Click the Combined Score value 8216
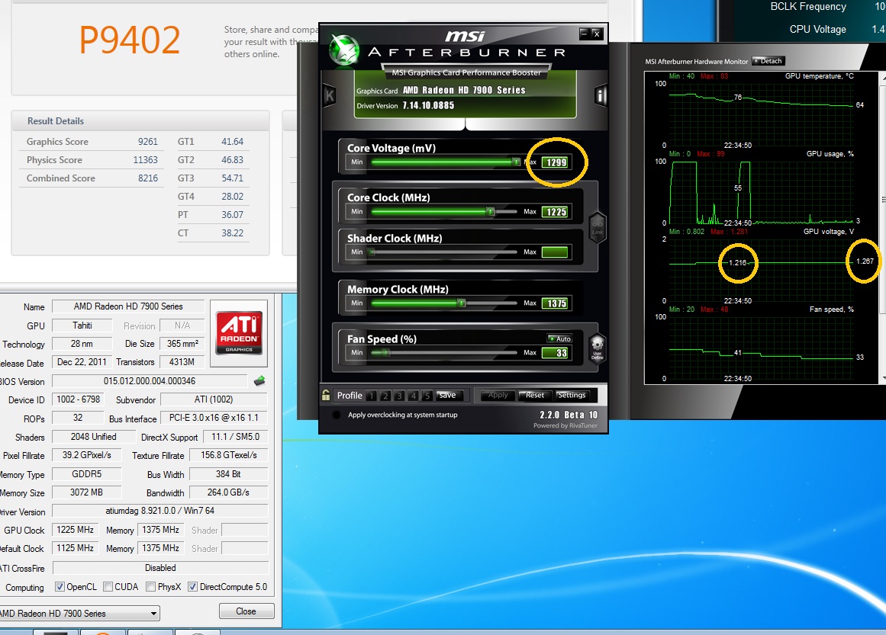Viewport: 886px width, 635px height. 147,178
